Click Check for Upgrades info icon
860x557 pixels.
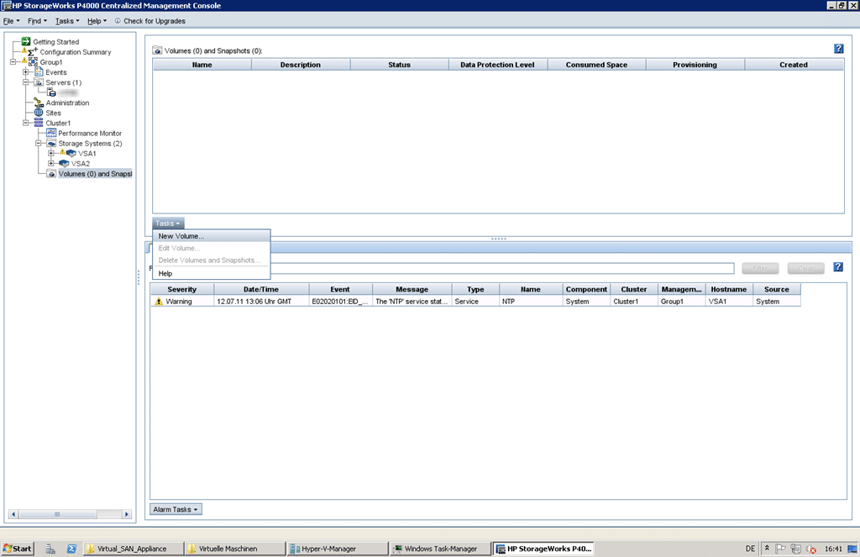tap(118, 21)
